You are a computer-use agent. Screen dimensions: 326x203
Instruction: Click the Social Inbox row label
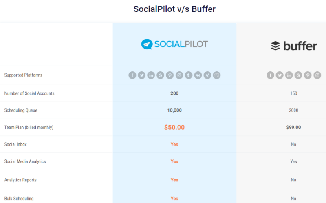pyautogui.click(x=15, y=144)
